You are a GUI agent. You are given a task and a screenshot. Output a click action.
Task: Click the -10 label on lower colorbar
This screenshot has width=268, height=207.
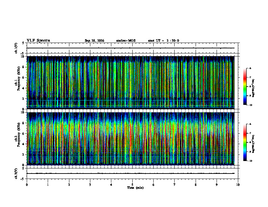tap(250, 161)
